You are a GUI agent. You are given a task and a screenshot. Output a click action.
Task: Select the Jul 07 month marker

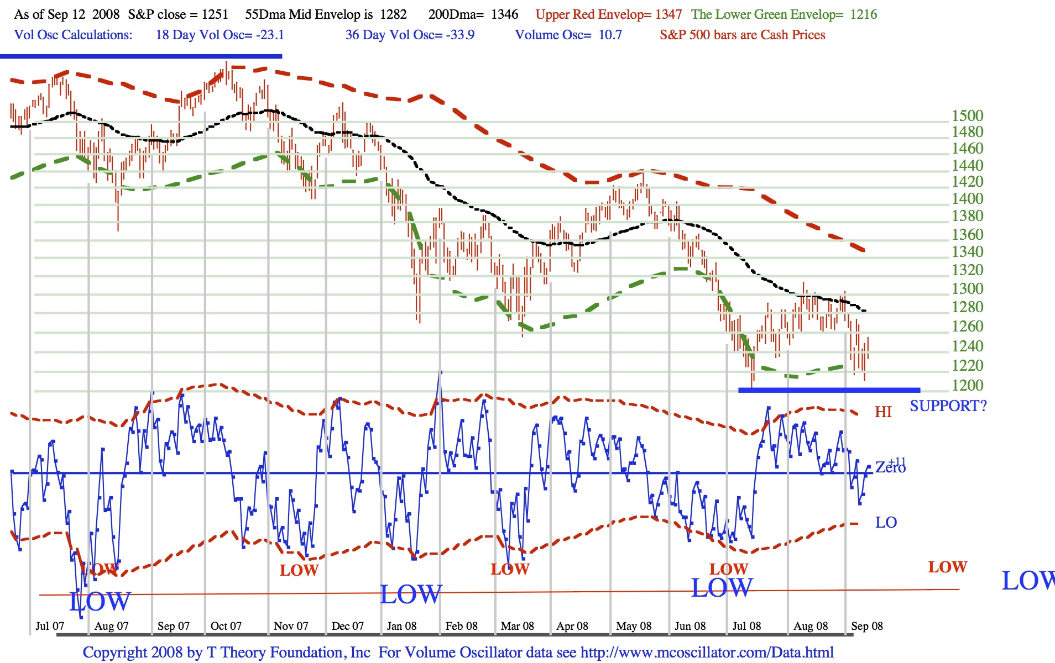click(x=50, y=626)
